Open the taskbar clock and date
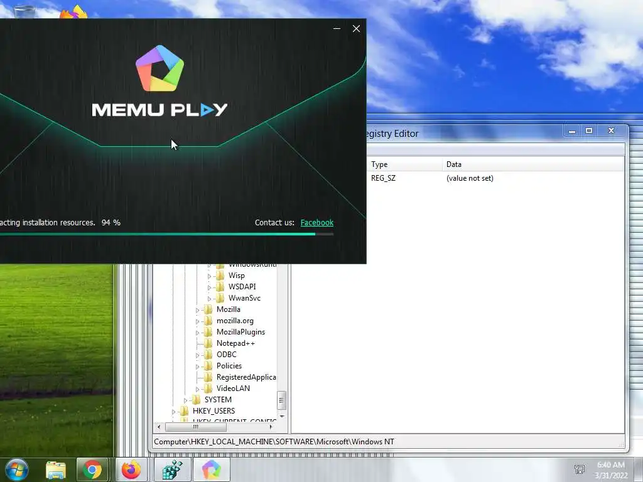 click(611, 470)
